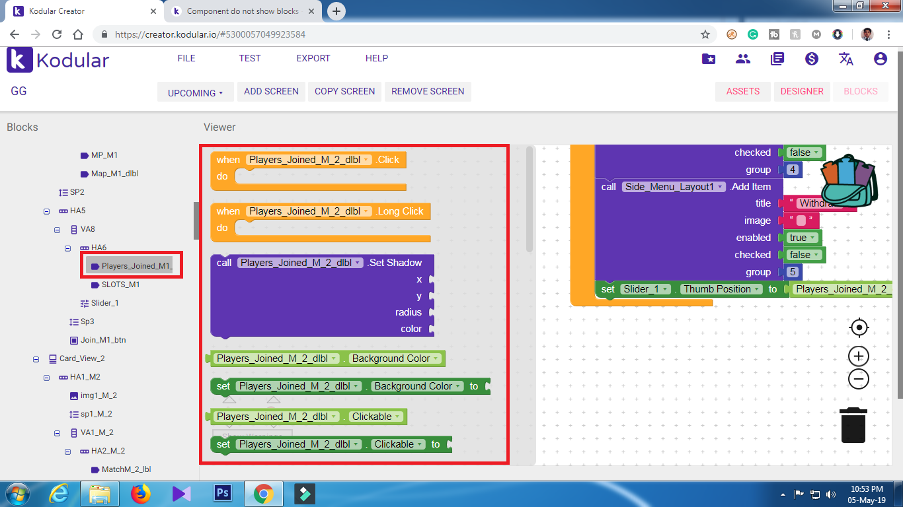
Task: Click the ADD SCREEN button
Action: (271, 91)
